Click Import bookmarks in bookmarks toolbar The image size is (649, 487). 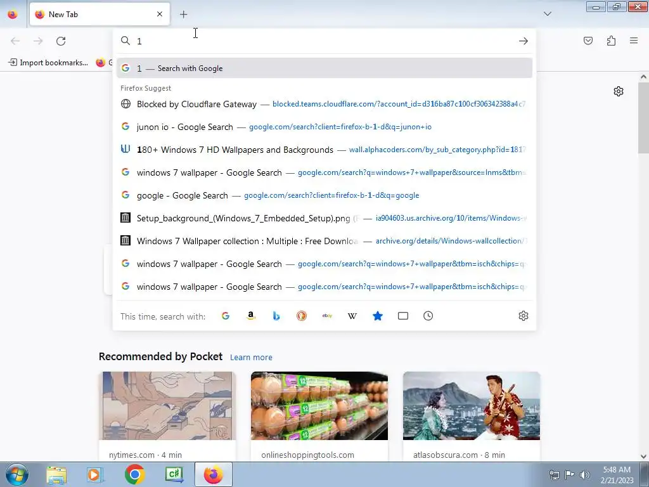[x=48, y=63]
